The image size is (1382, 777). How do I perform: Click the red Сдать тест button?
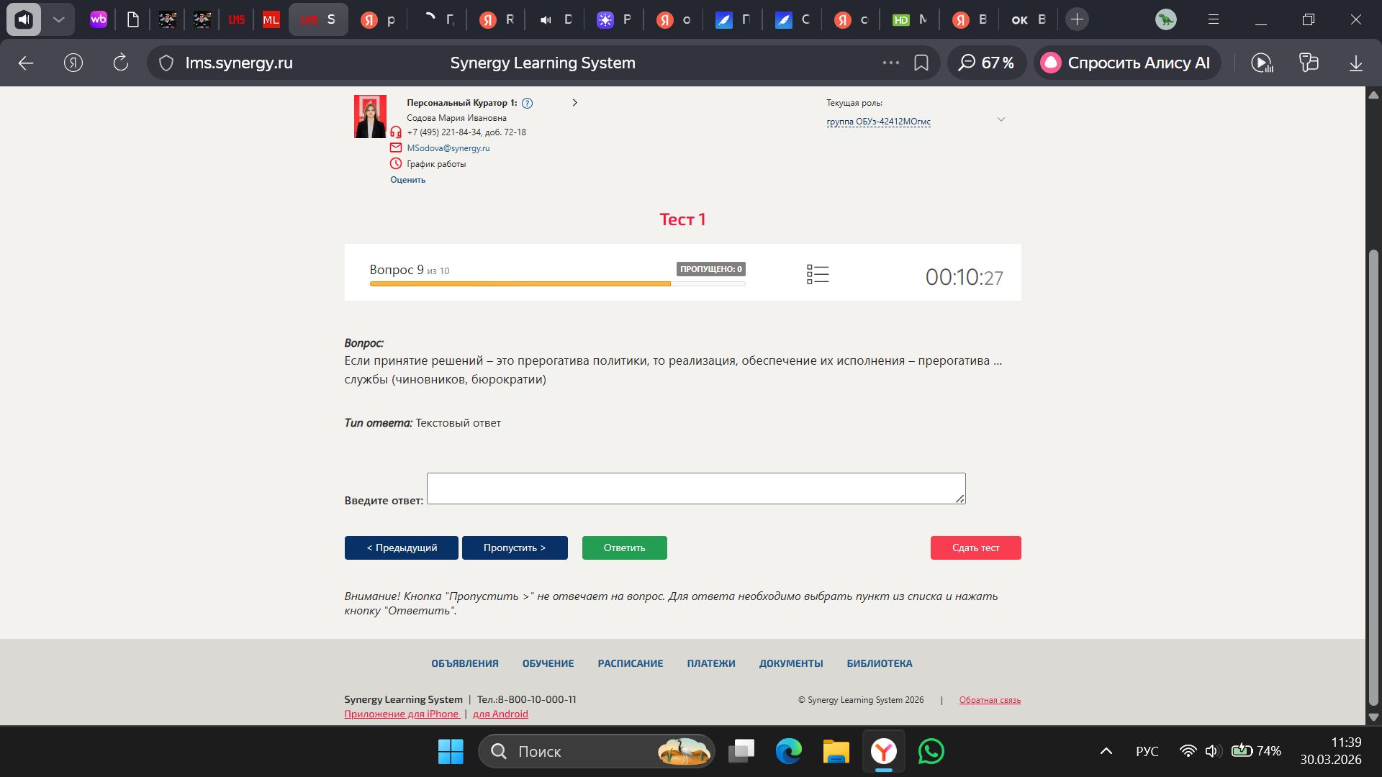(x=975, y=547)
